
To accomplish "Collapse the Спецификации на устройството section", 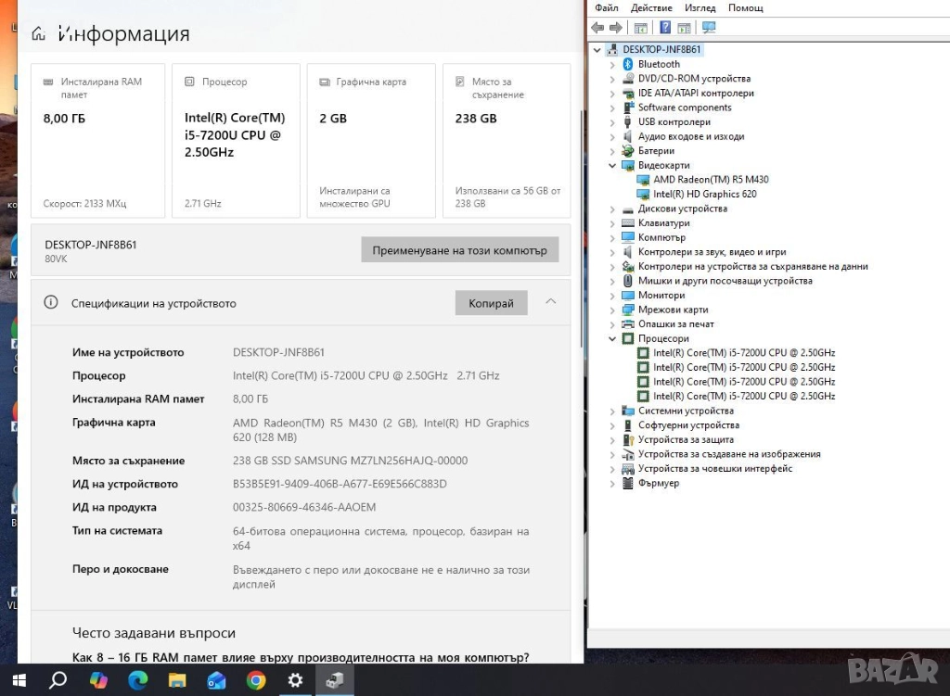I will 551,302.
